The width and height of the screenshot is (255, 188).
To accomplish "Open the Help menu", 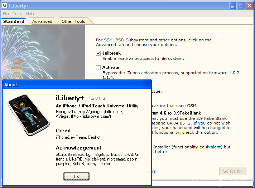I will [30, 14].
